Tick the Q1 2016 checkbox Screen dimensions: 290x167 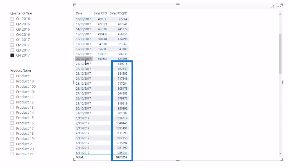pyautogui.click(x=12, y=19)
